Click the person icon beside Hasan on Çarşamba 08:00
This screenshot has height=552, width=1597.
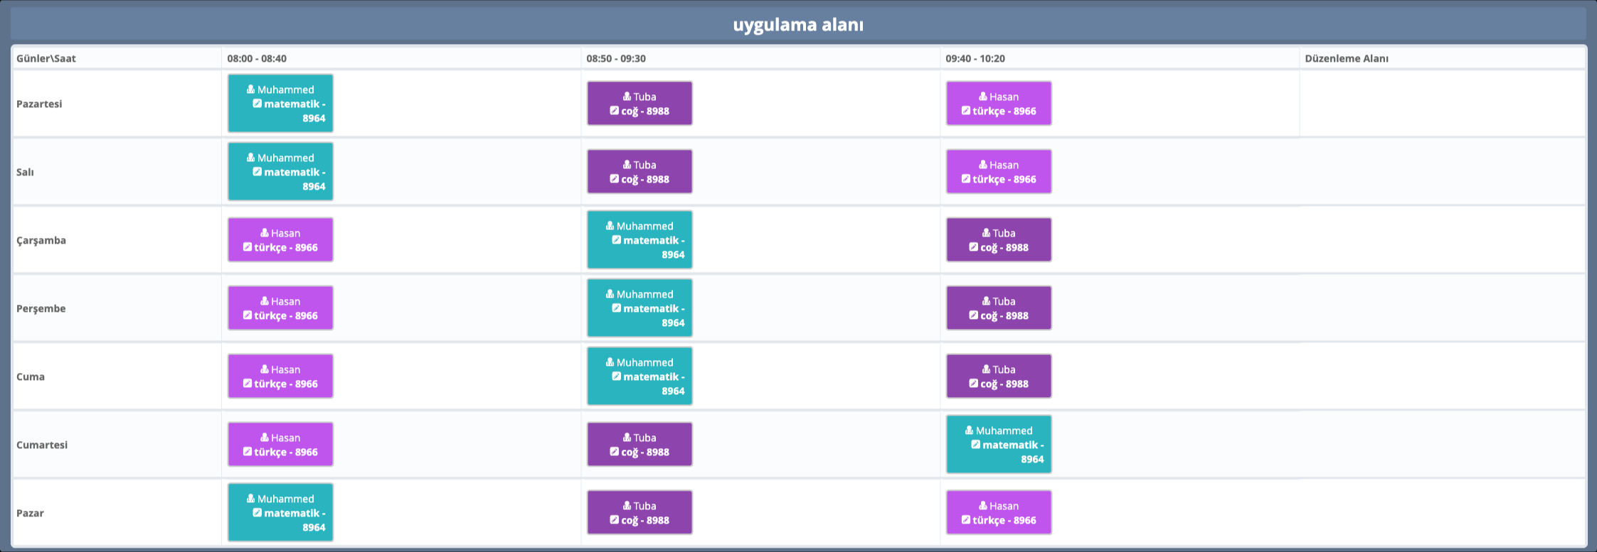265,233
